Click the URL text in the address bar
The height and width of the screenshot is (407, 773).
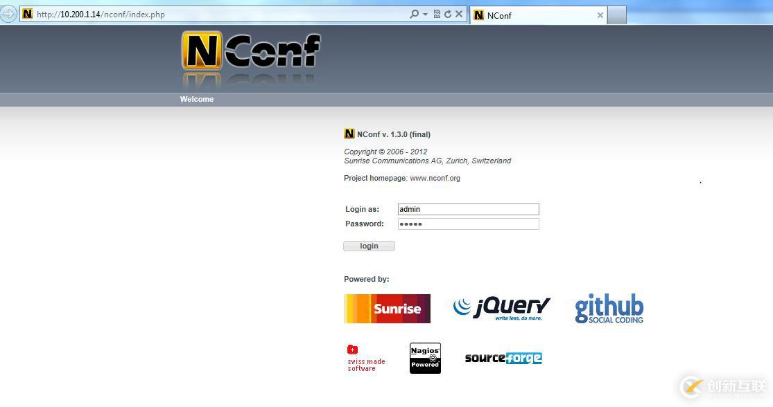pos(101,15)
